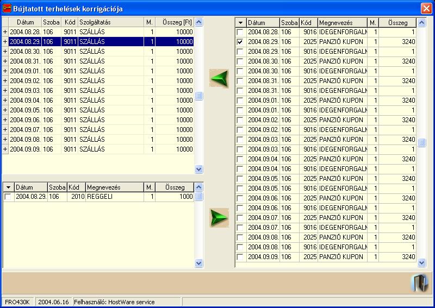The image size is (435, 308).
Task: Check the 2004.09.01. PANZIÓ KUPON checkbox
Action: pos(240,100)
